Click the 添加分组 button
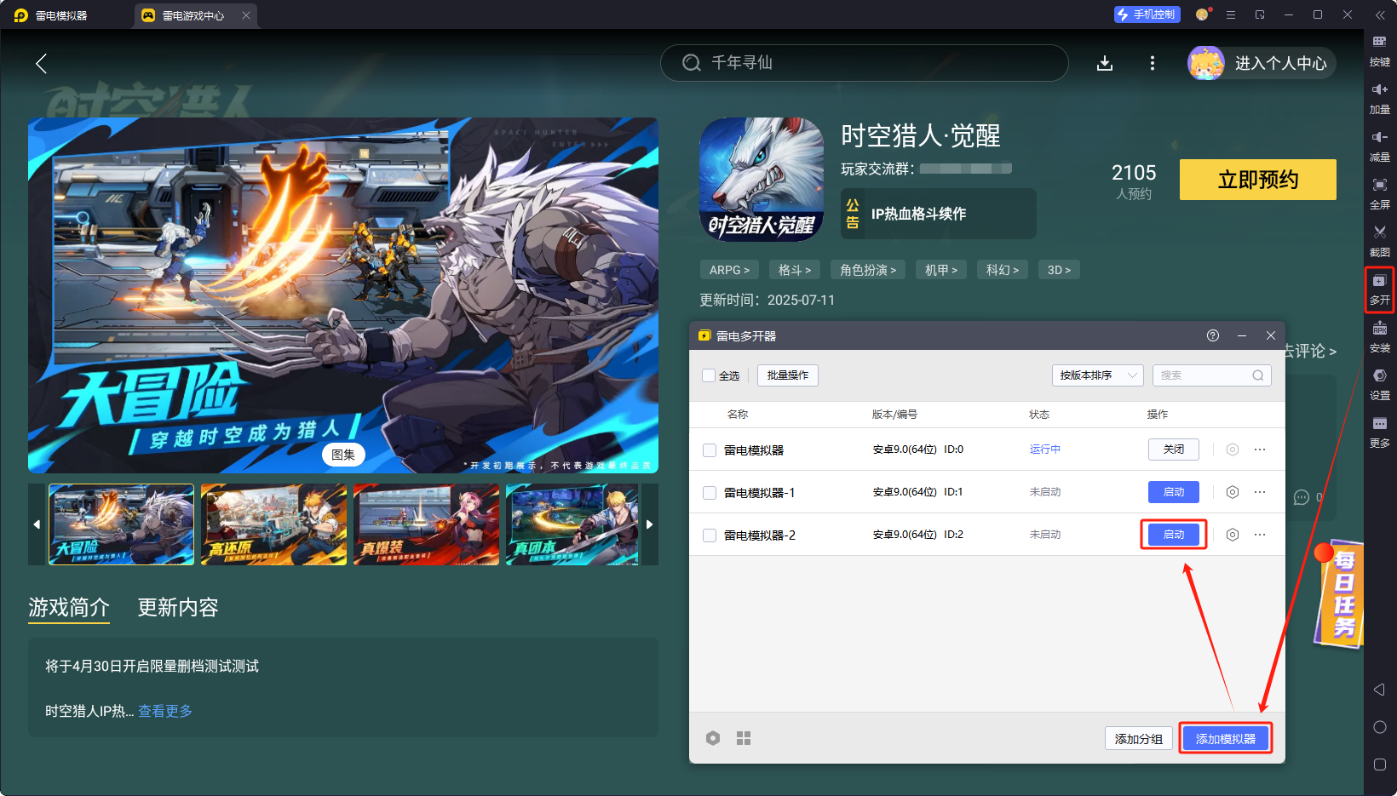 pyautogui.click(x=1139, y=738)
